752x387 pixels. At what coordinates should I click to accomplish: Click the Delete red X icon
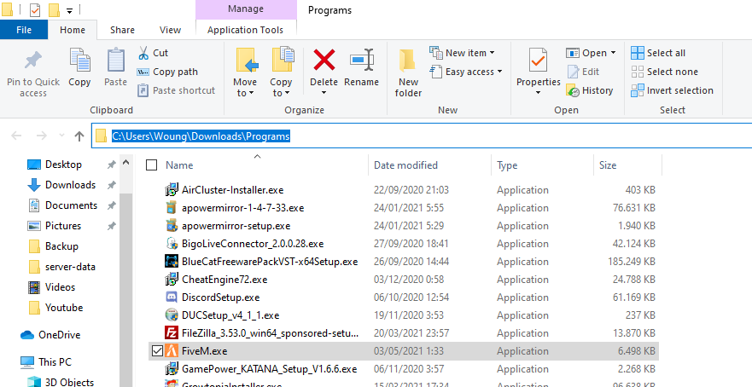[324, 61]
